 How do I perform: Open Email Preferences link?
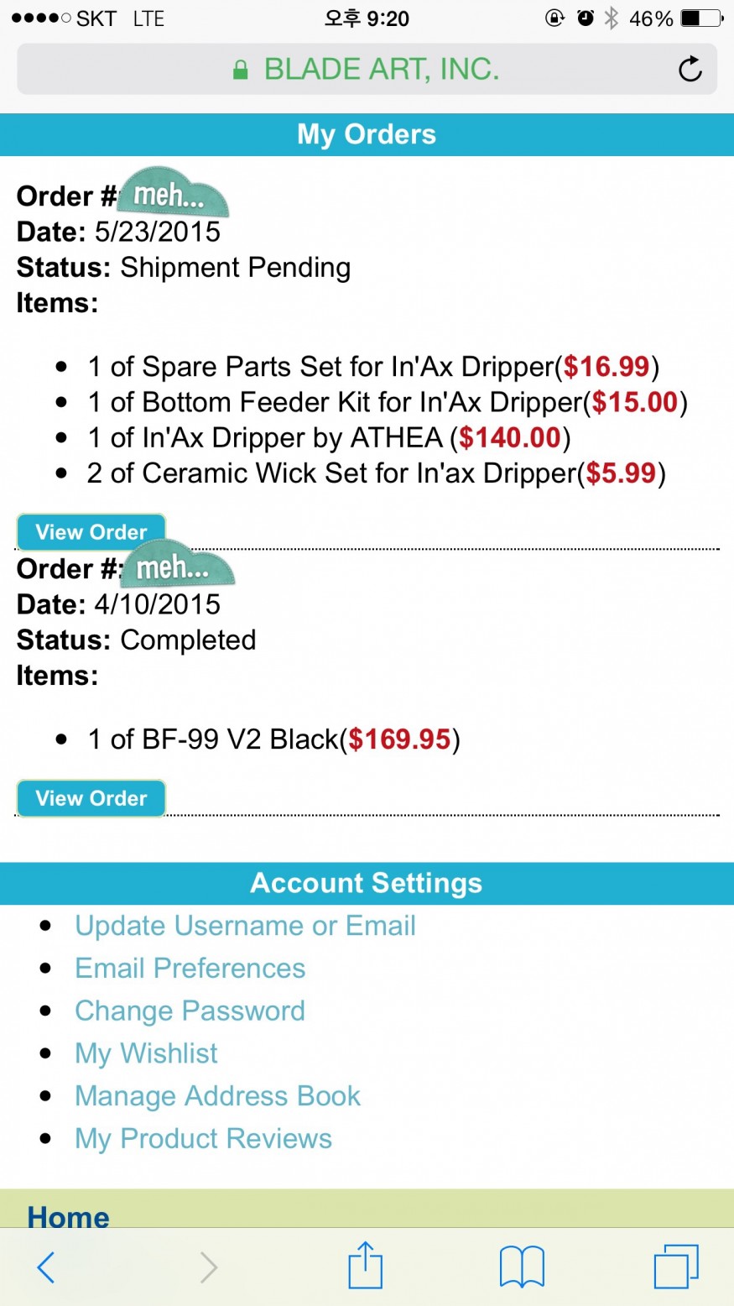(190, 969)
